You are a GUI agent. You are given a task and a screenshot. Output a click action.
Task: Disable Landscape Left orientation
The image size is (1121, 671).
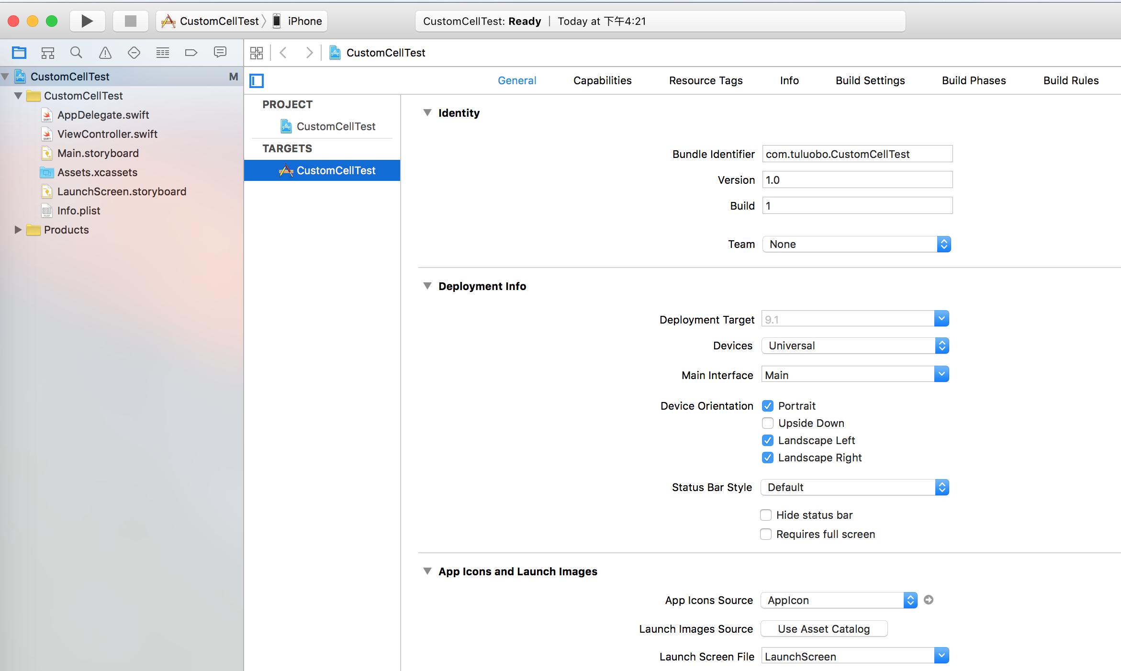point(768,440)
